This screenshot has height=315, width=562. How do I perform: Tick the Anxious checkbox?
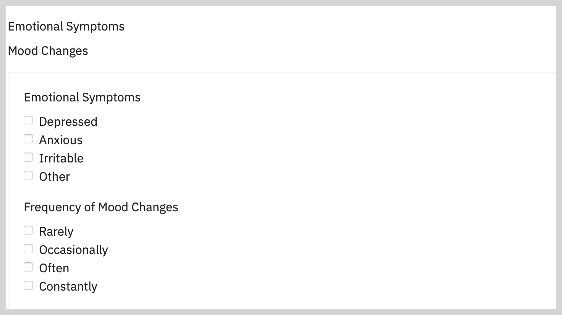coord(28,139)
